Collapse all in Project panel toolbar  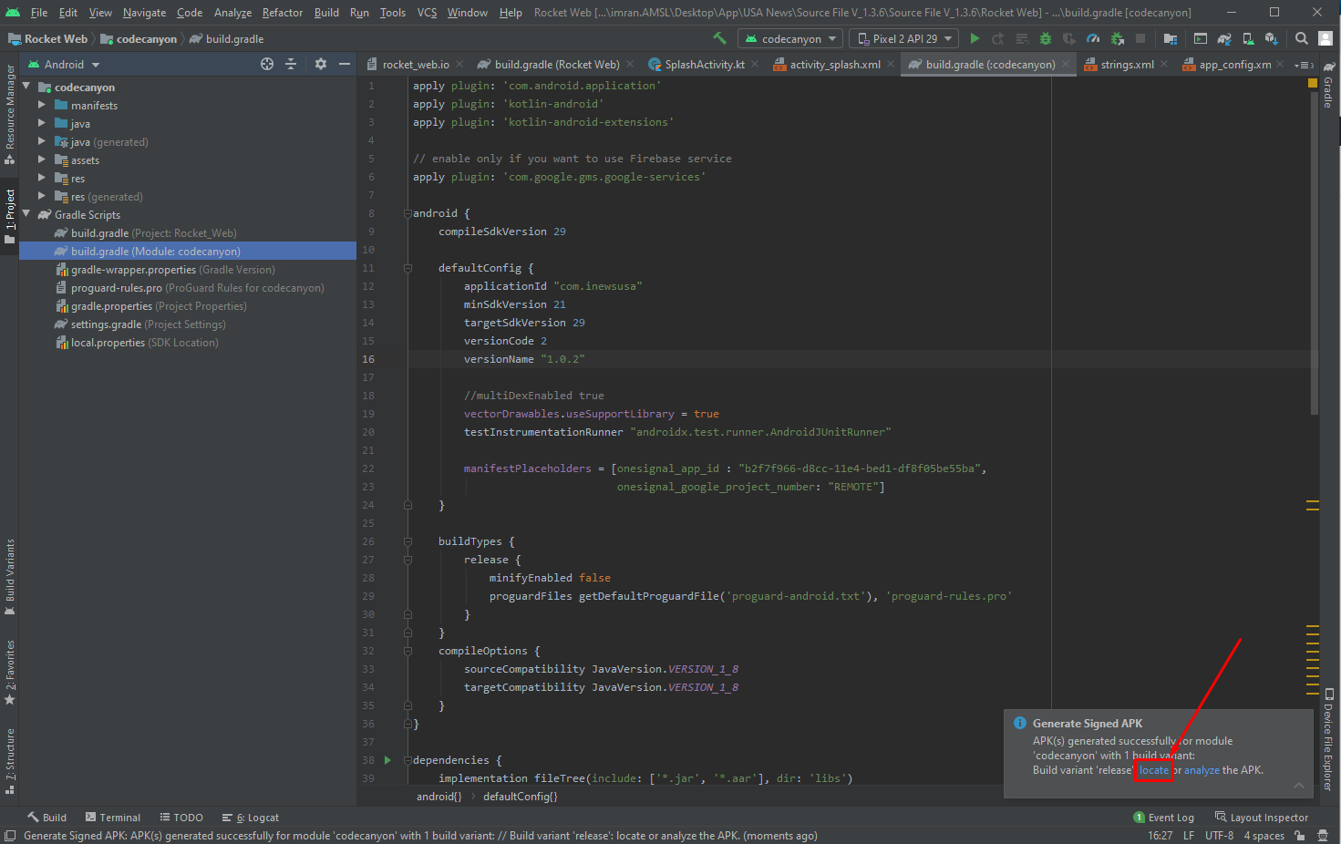[x=291, y=64]
